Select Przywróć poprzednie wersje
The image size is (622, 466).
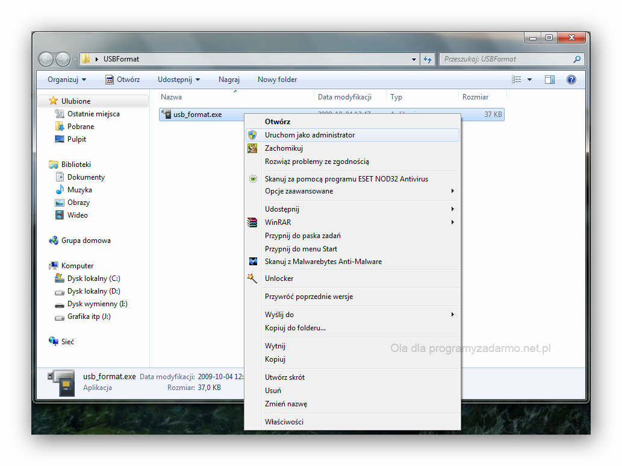coord(352,297)
